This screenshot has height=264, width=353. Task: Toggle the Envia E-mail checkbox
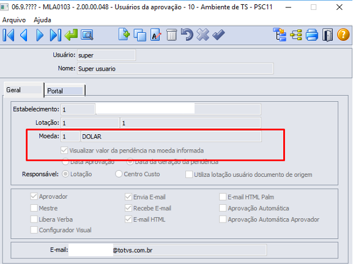(128, 197)
